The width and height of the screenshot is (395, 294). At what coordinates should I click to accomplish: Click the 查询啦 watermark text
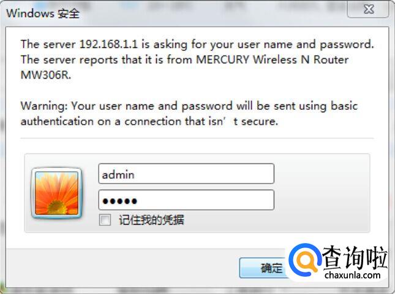(x=355, y=258)
